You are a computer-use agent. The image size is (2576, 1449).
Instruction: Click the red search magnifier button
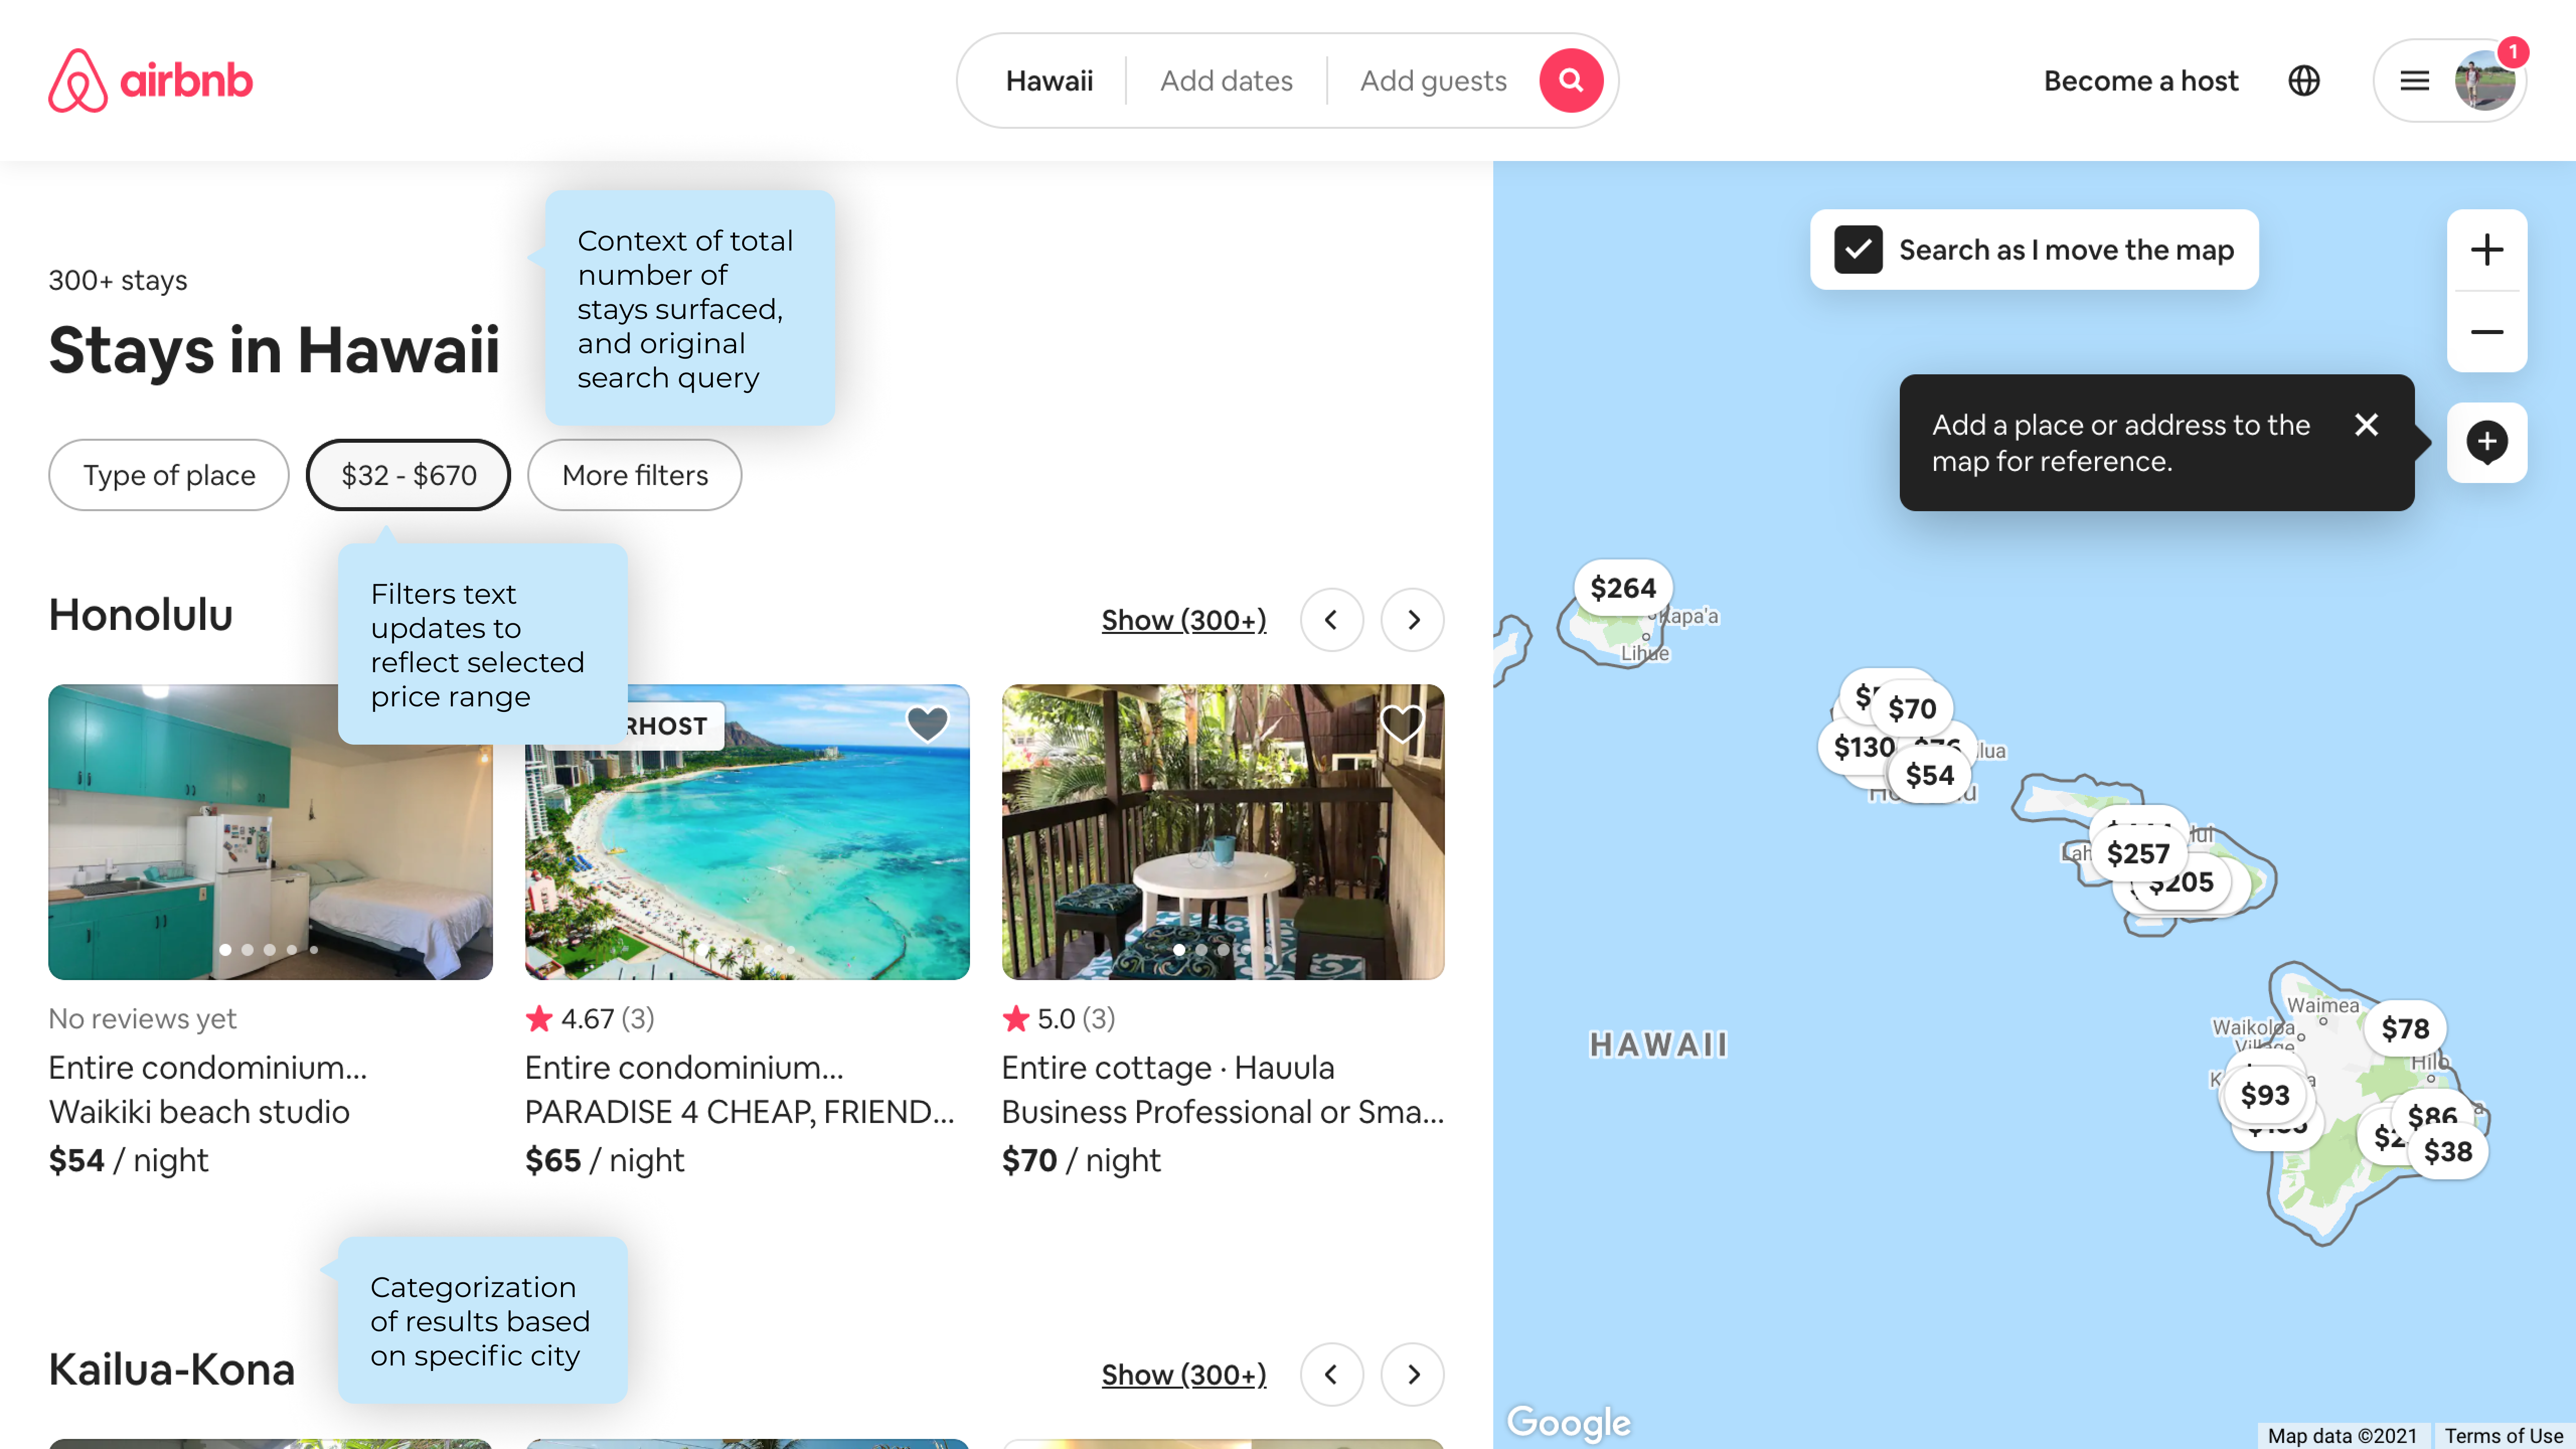pos(1570,81)
